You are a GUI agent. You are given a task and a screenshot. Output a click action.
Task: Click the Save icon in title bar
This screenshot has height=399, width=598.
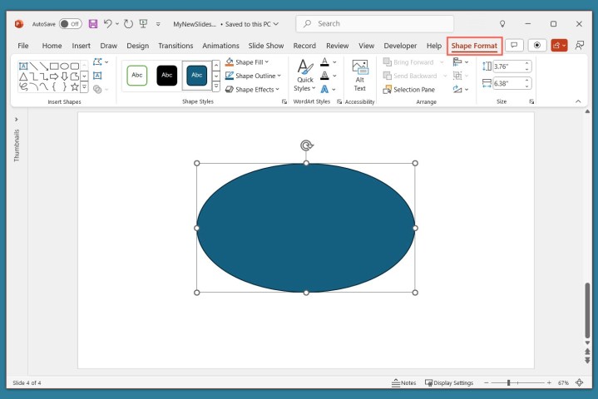click(x=93, y=24)
